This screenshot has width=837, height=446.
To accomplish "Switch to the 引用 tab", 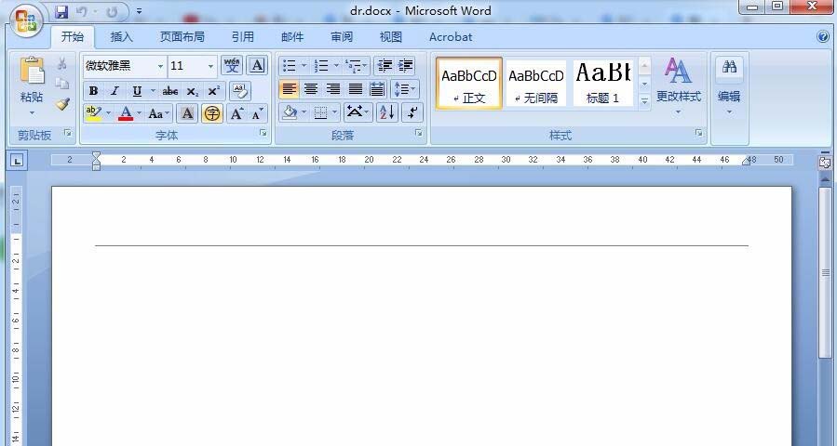I will tap(243, 37).
